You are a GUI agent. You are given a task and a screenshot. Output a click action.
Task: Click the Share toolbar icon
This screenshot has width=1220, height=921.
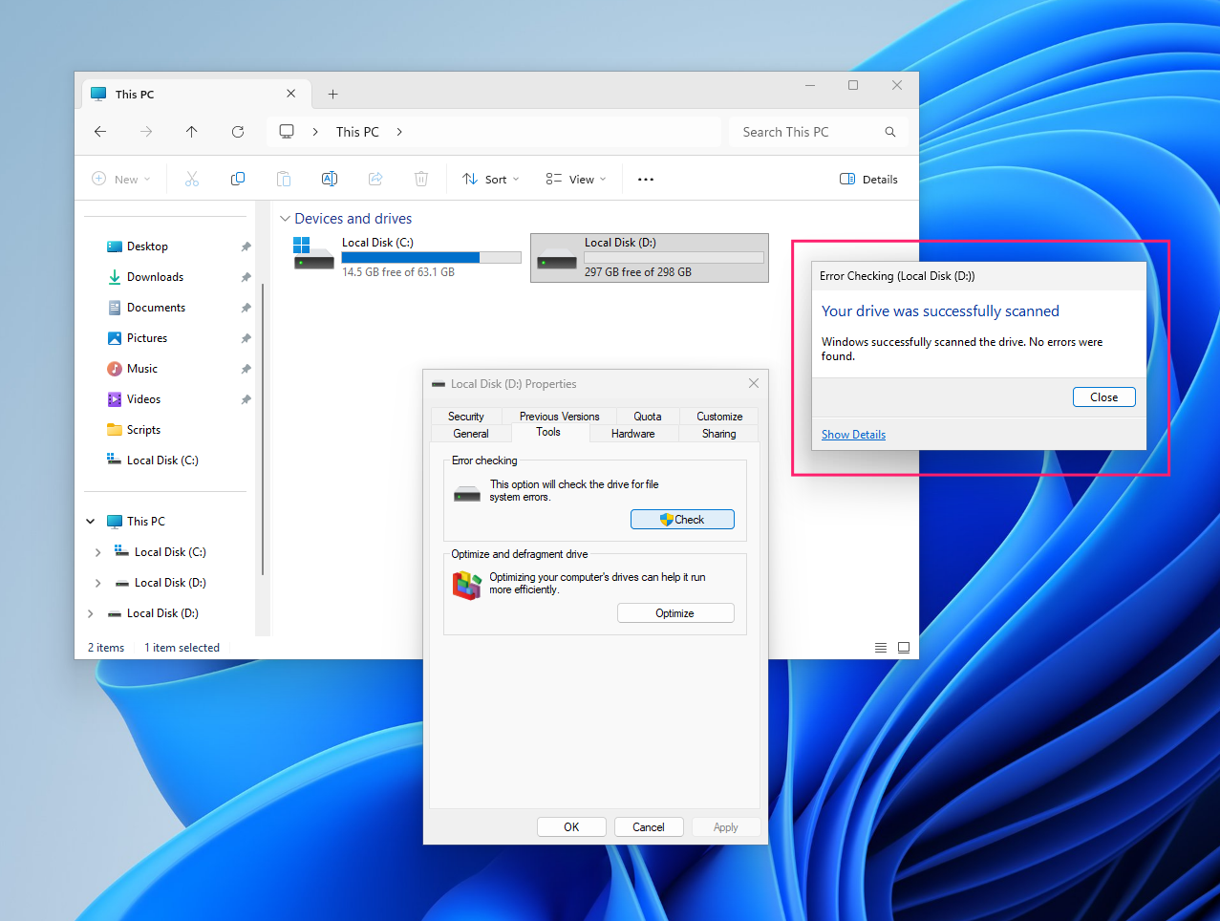[x=375, y=179]
